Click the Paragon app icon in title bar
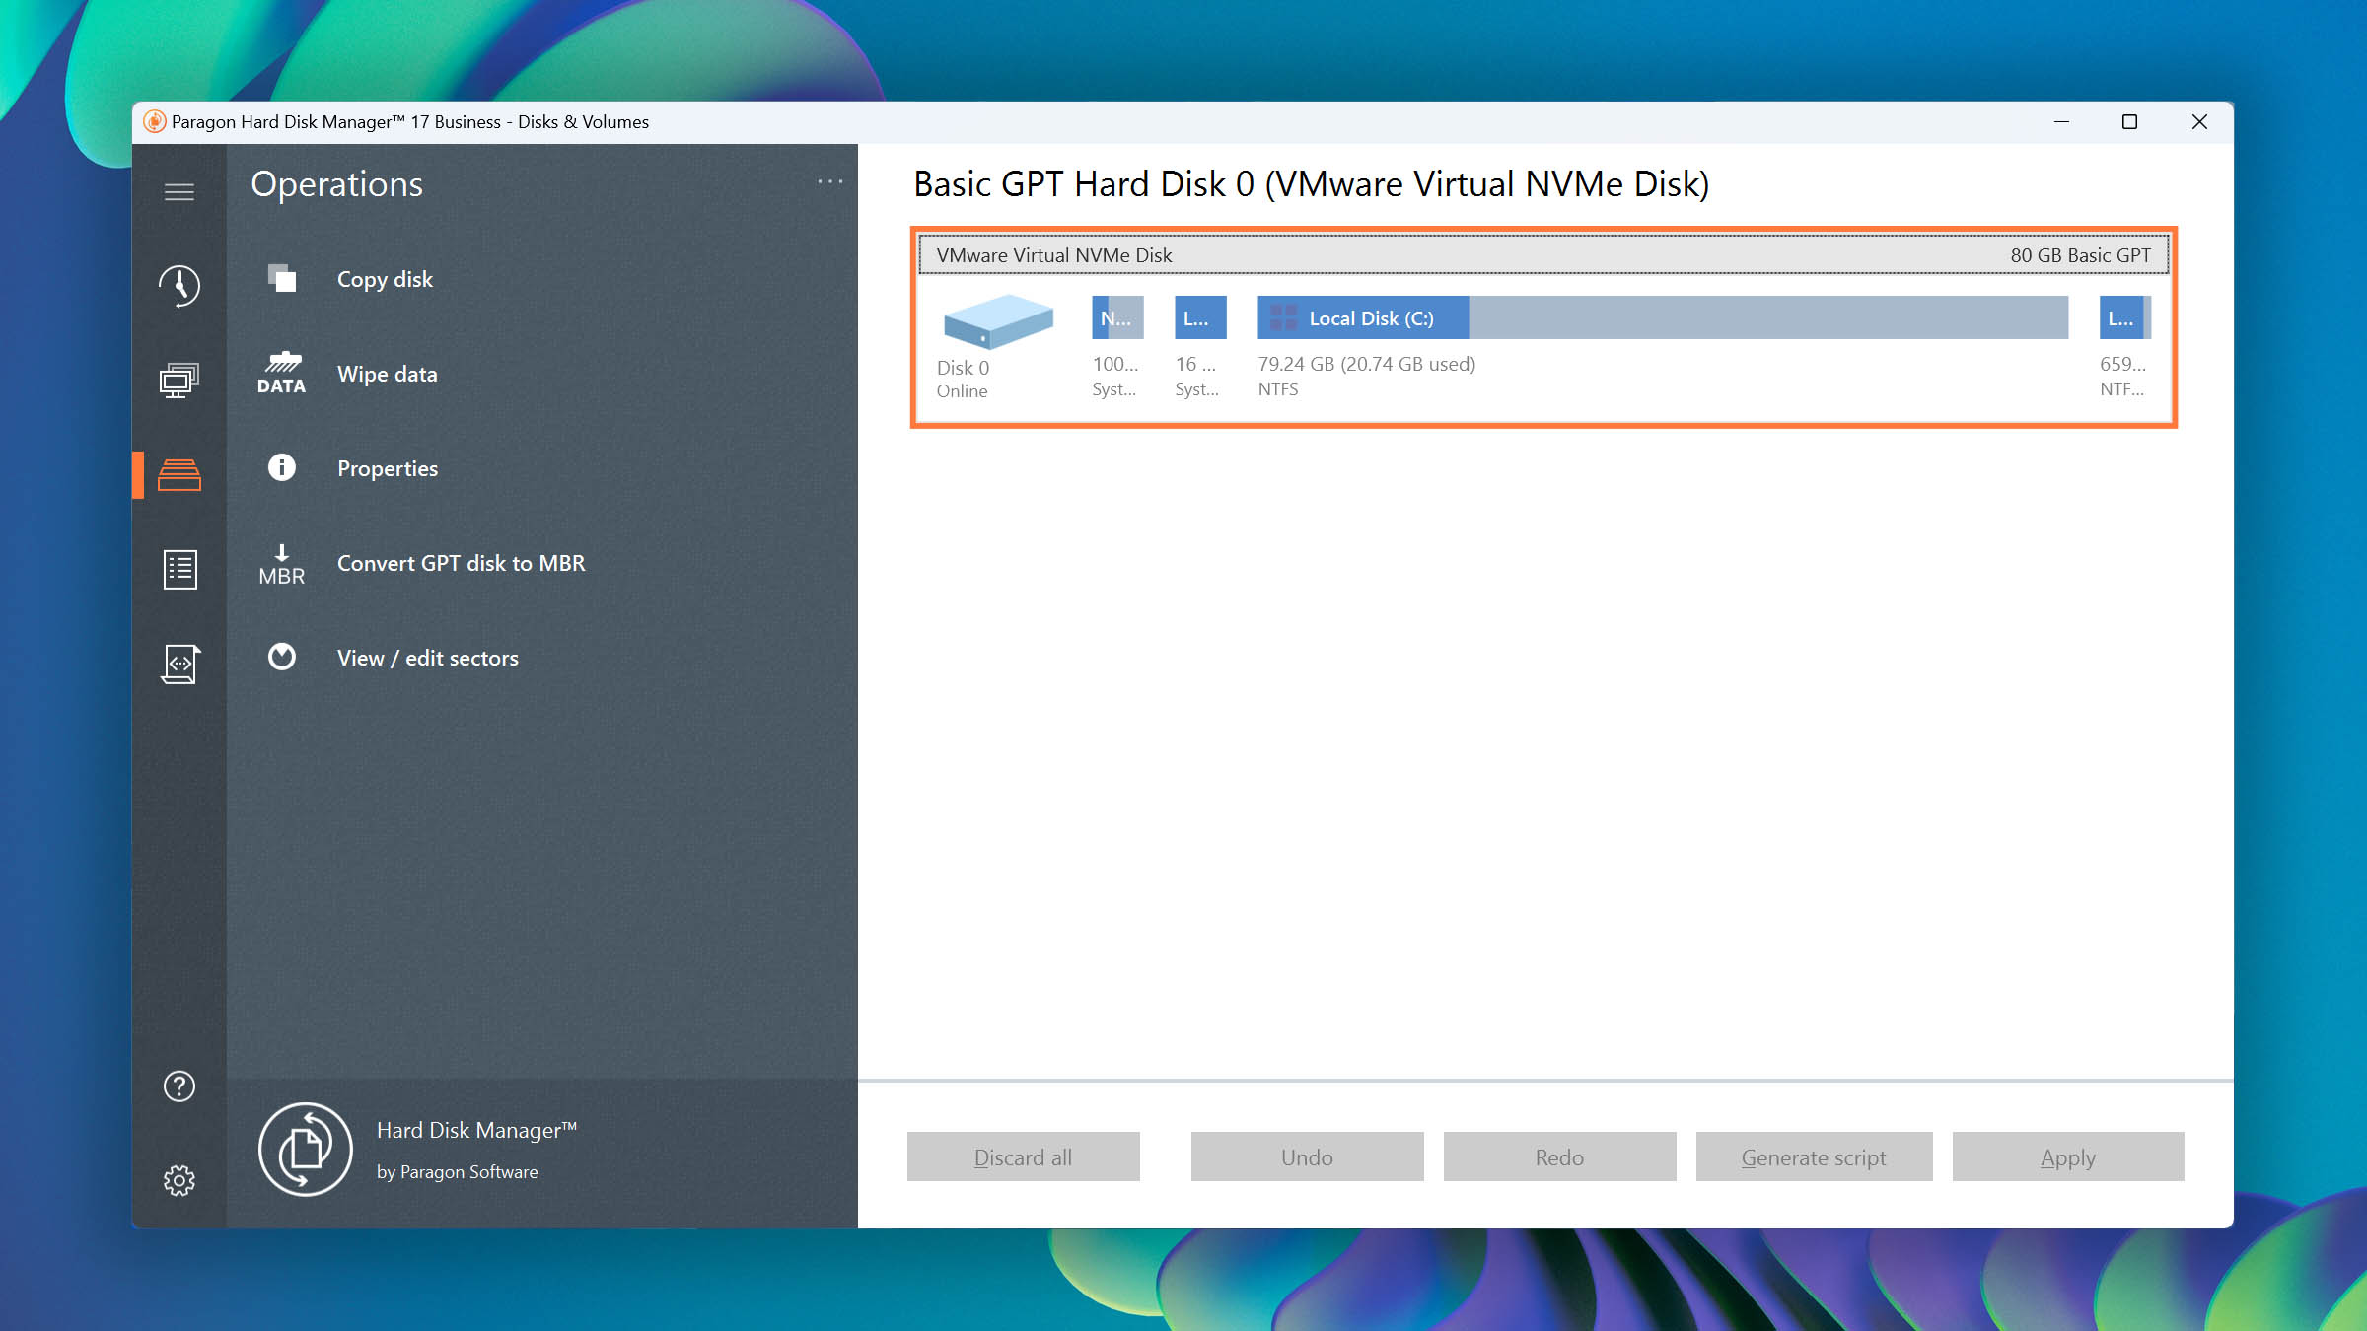This screenshot has width=2367, height=1331. tap(155, 121)
